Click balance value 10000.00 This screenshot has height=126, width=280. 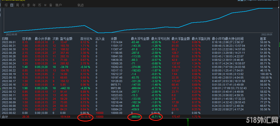[x=116, y=113]
